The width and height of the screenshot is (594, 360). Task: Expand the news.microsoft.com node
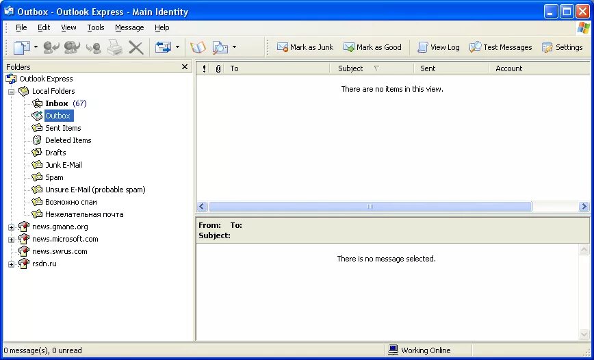12,240
